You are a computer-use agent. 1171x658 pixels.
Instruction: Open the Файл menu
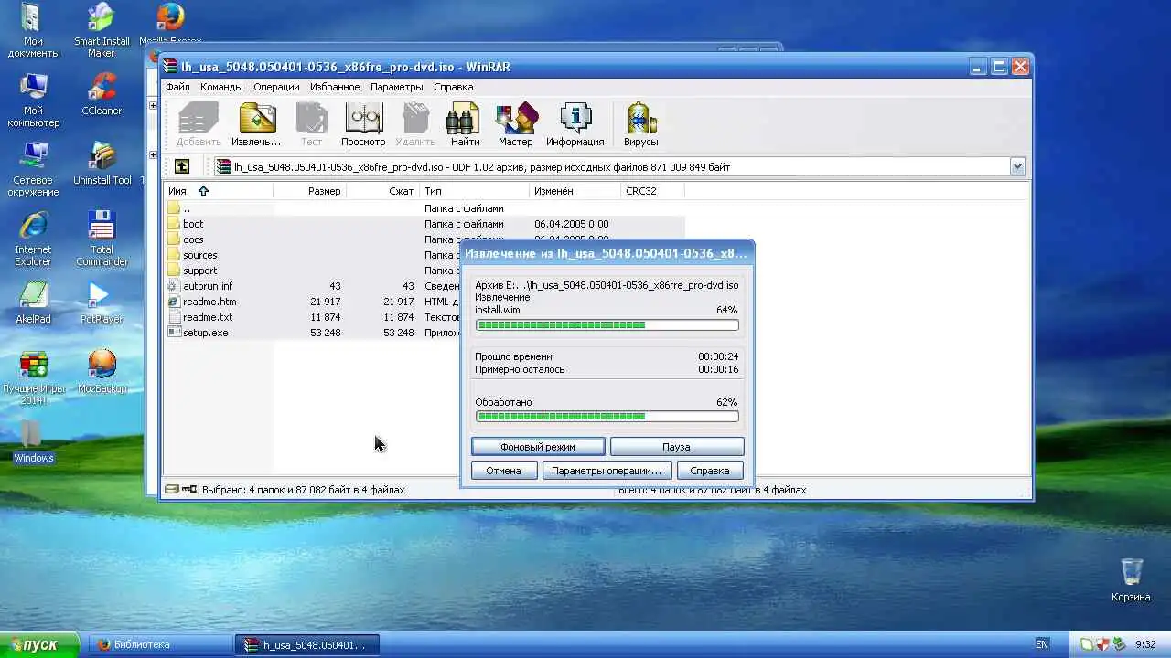[177, 87]
